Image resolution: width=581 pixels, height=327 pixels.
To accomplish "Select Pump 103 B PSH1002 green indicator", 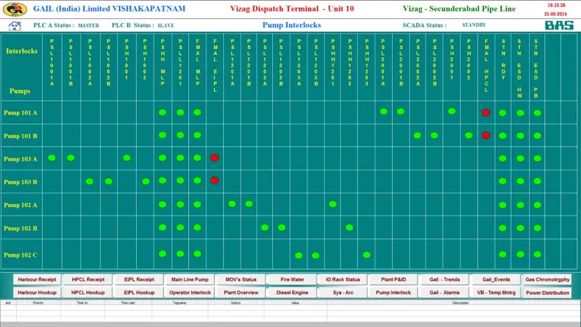I will point(145,182).
